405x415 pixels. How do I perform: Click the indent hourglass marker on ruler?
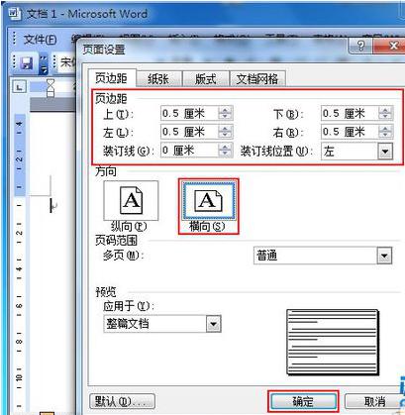51,87
